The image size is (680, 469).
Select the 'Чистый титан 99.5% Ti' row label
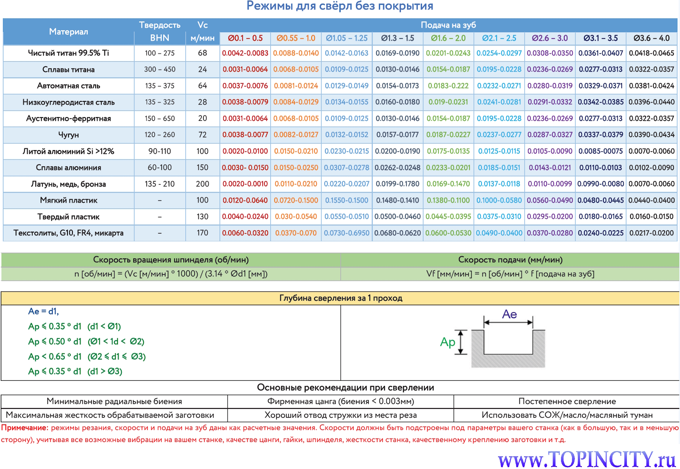[x=68, y=53]
